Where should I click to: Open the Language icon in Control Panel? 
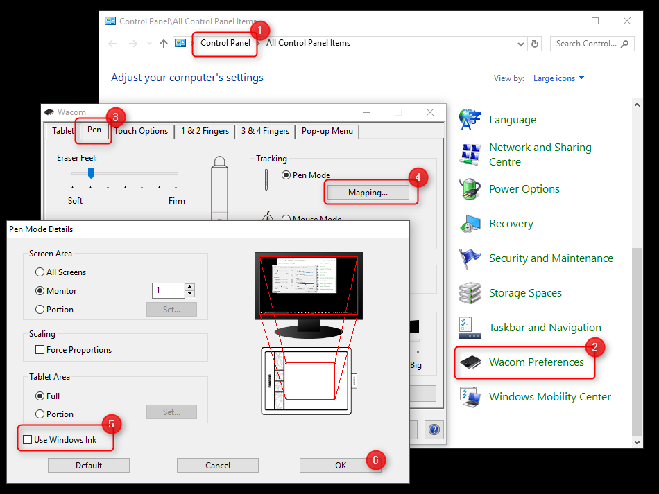coord(470,120)
